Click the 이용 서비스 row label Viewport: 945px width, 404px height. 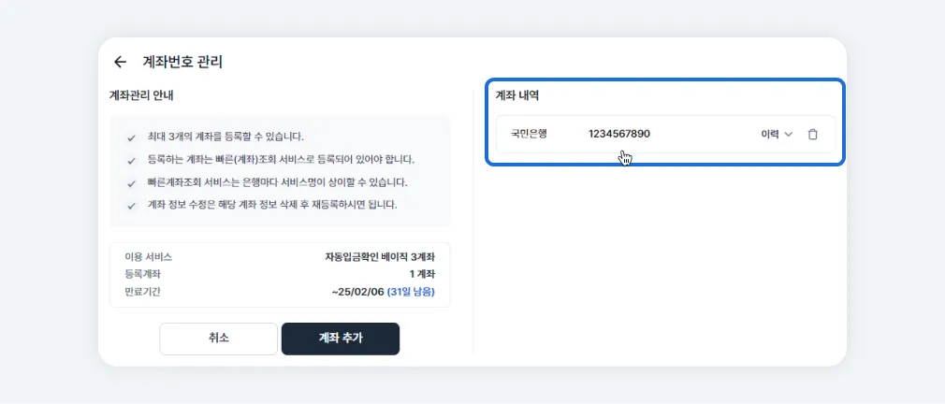pyautogui.click(x=148, y=256)
